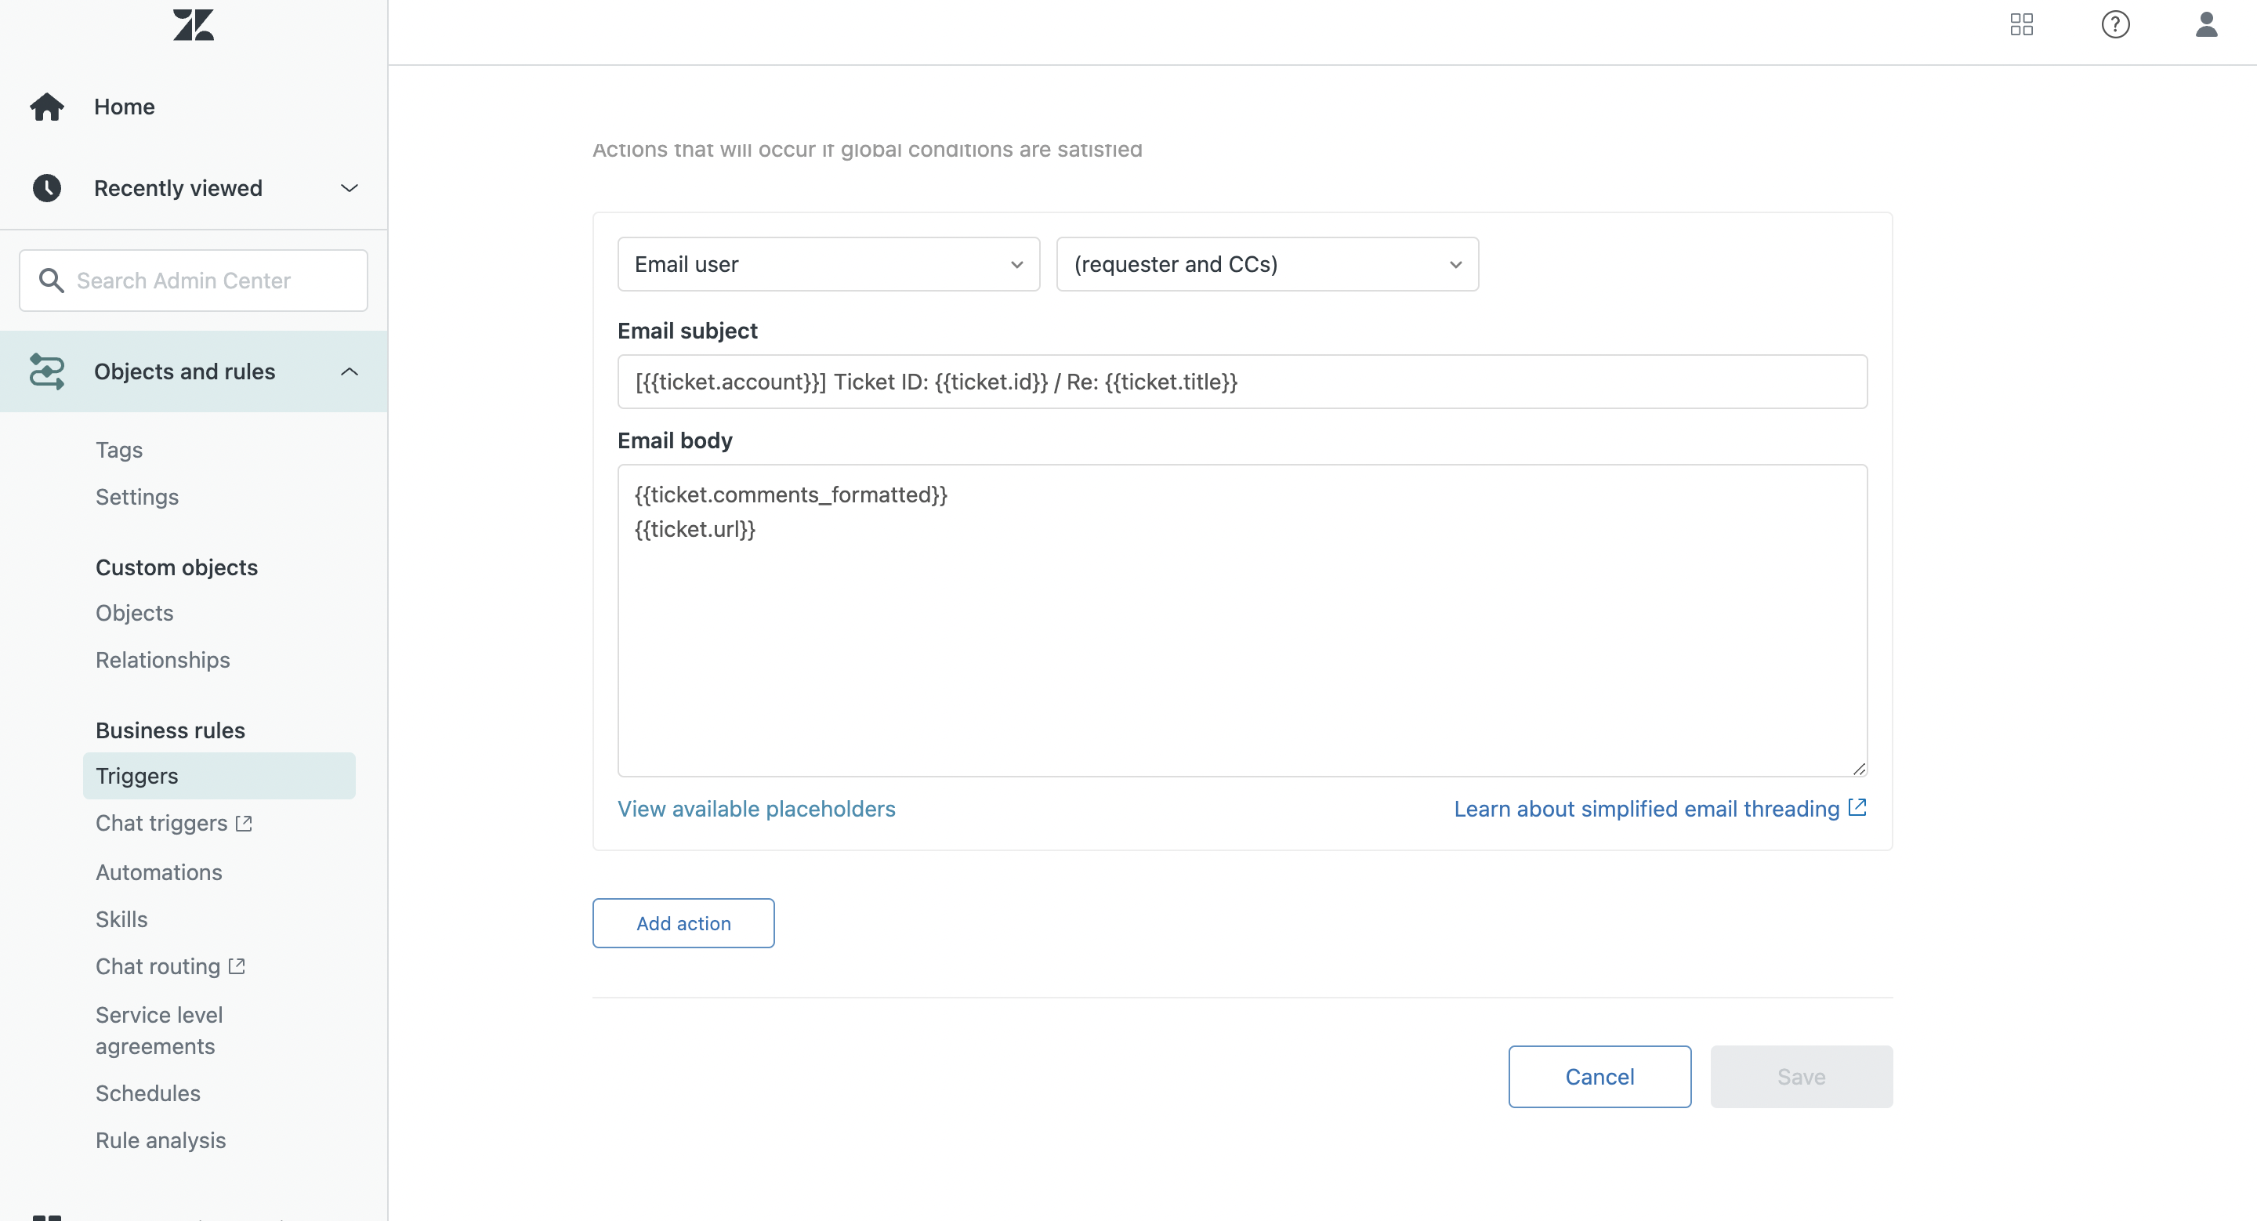
Task: Open the Zendesk products grid icon
Action: pyautogui.click(x=2021, y=24)
